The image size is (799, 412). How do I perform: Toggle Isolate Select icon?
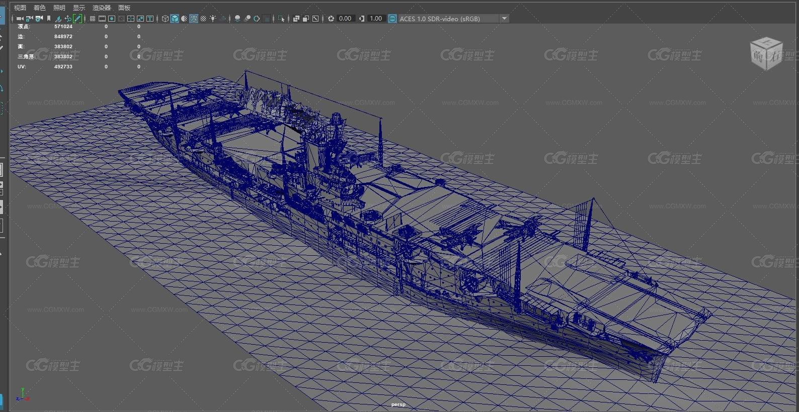(x=281, y=19)
